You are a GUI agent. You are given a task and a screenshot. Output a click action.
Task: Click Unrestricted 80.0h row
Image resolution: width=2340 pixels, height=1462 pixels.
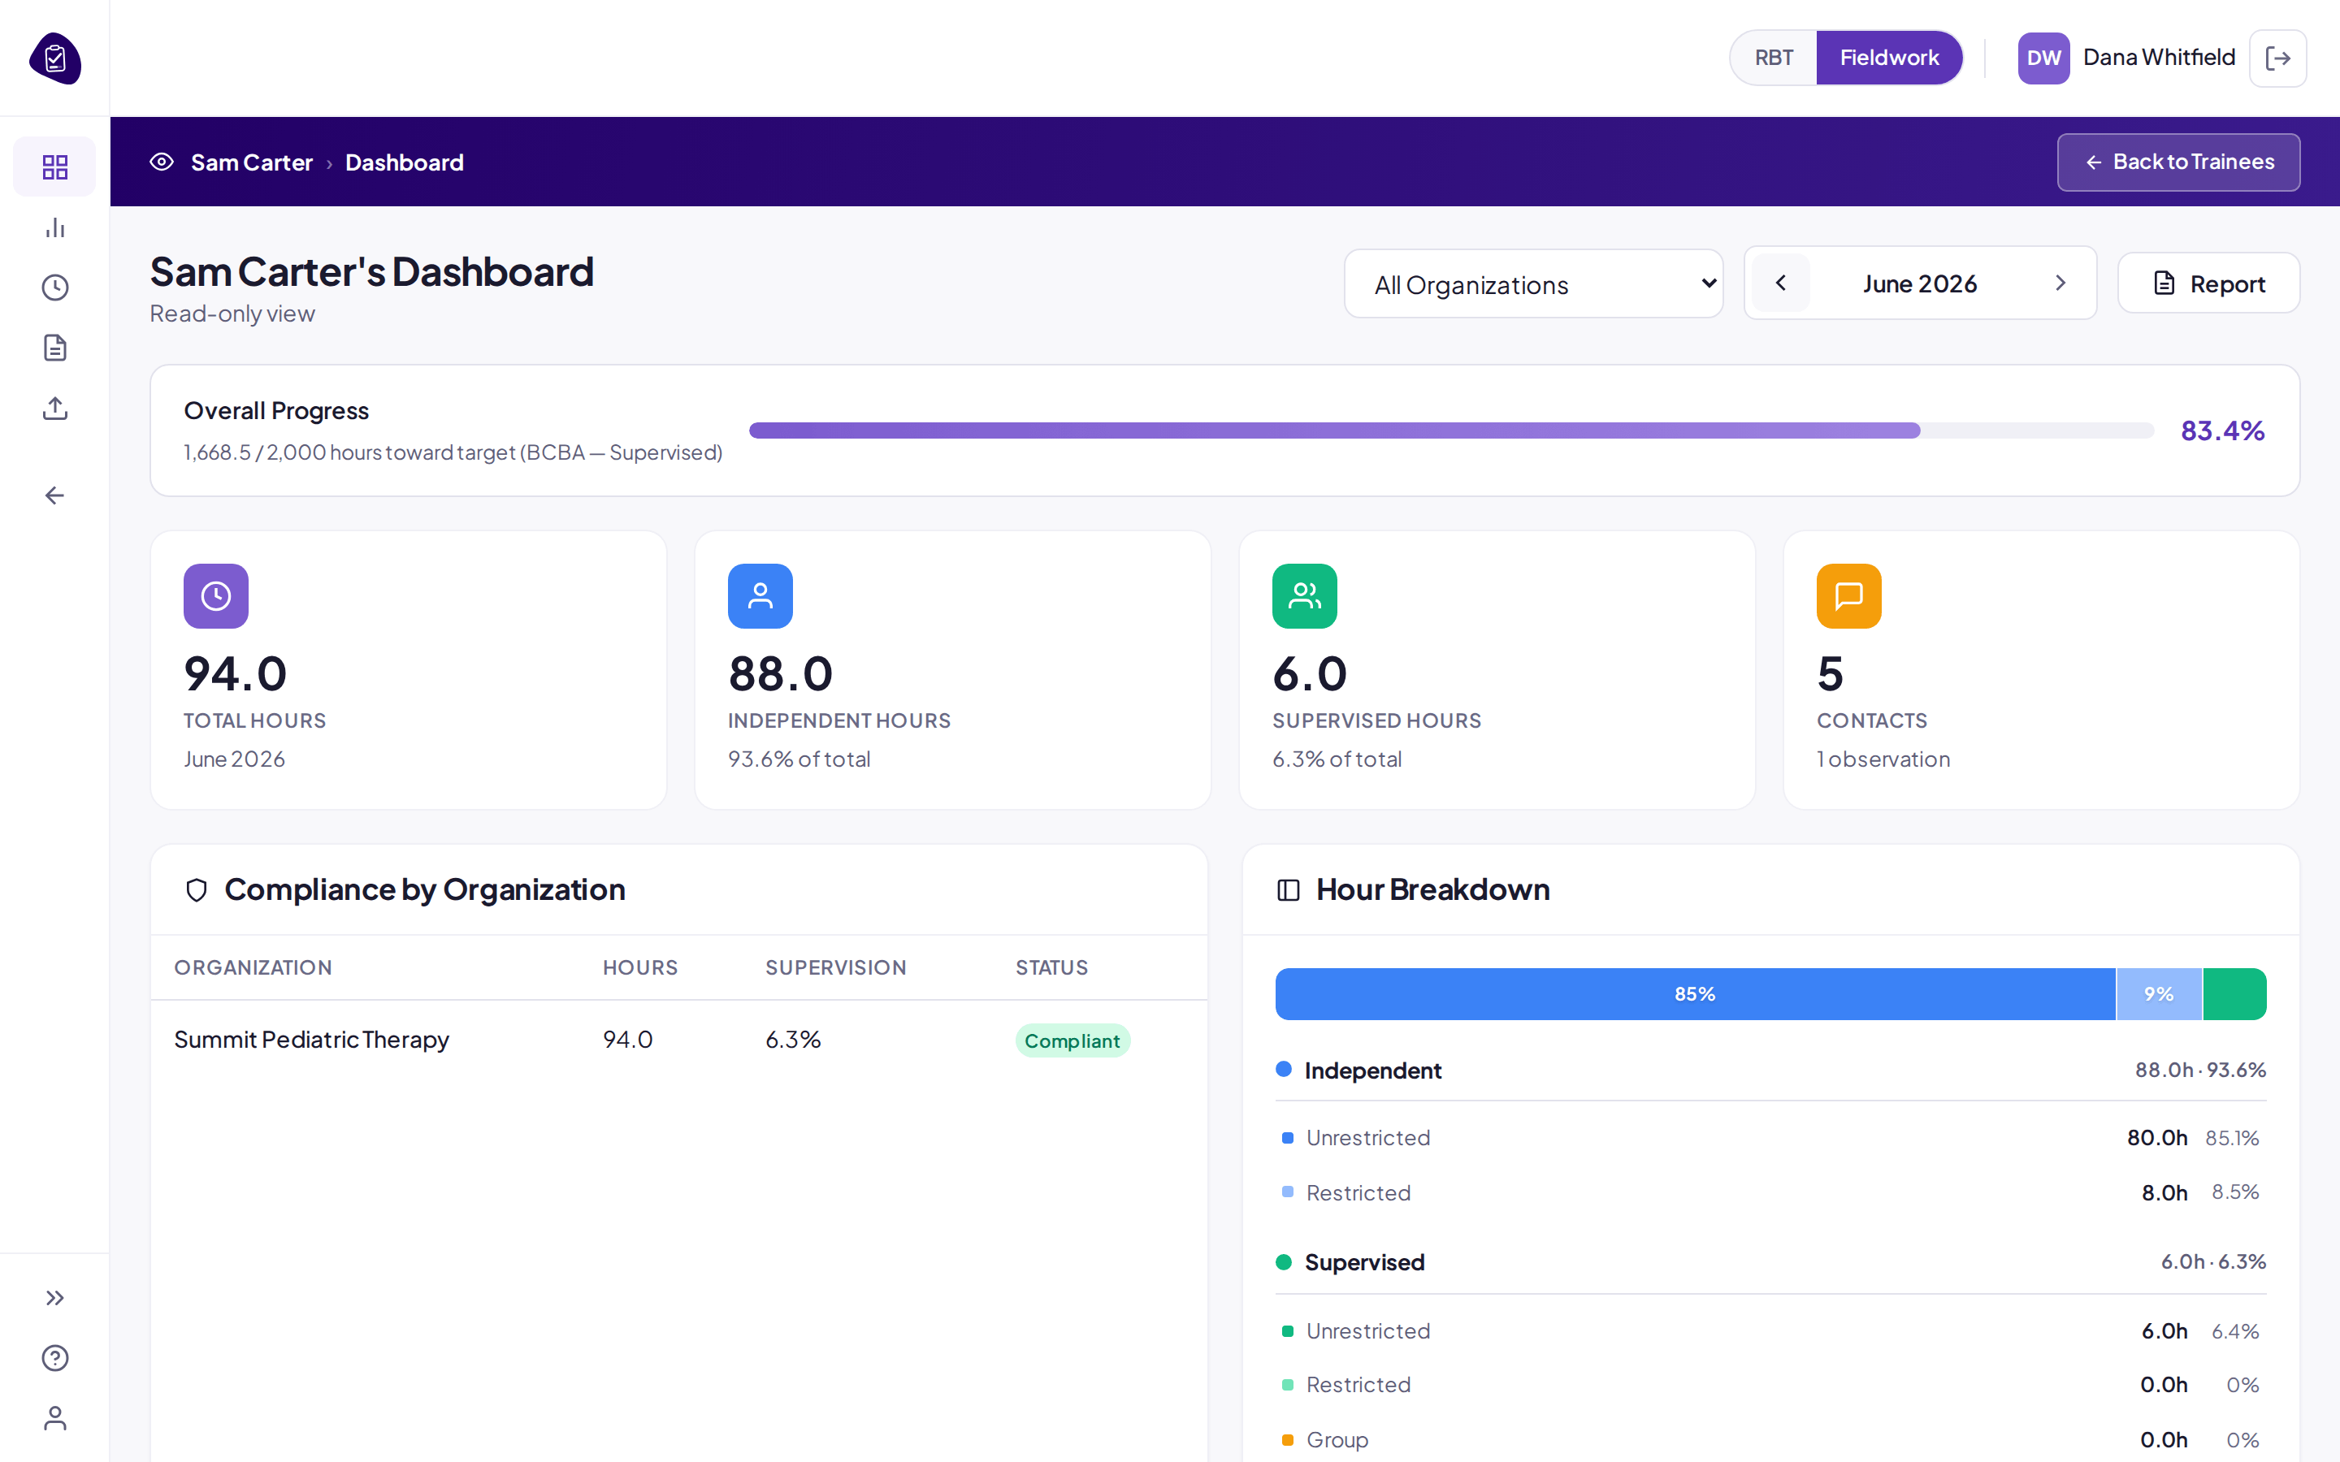point(1770,1138)
